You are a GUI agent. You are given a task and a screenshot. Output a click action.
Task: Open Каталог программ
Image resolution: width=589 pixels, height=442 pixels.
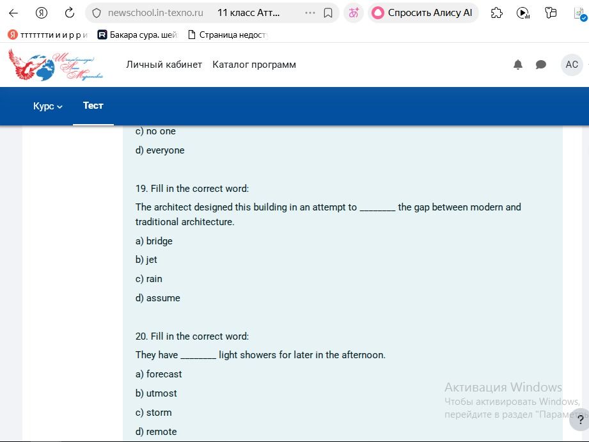coord(255,65)
